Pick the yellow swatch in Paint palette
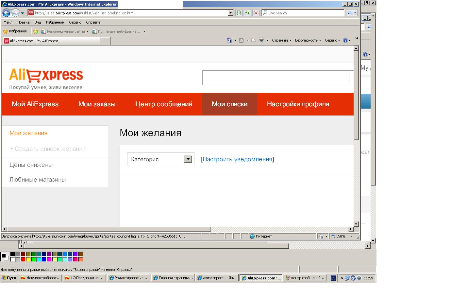This screenshot has width=451, height=301. coord(28,259)
